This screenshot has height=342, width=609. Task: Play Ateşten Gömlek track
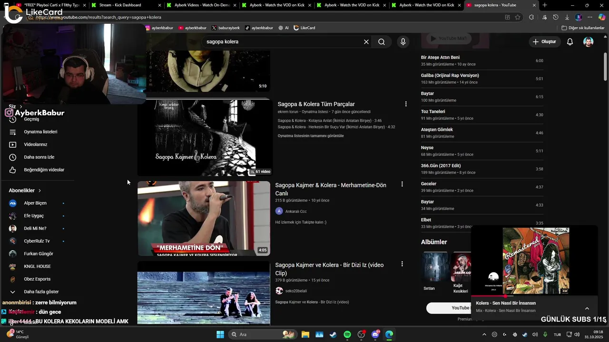[482, 133]
